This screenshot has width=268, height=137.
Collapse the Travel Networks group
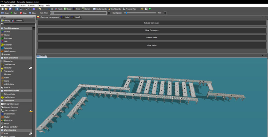(2, 91)
